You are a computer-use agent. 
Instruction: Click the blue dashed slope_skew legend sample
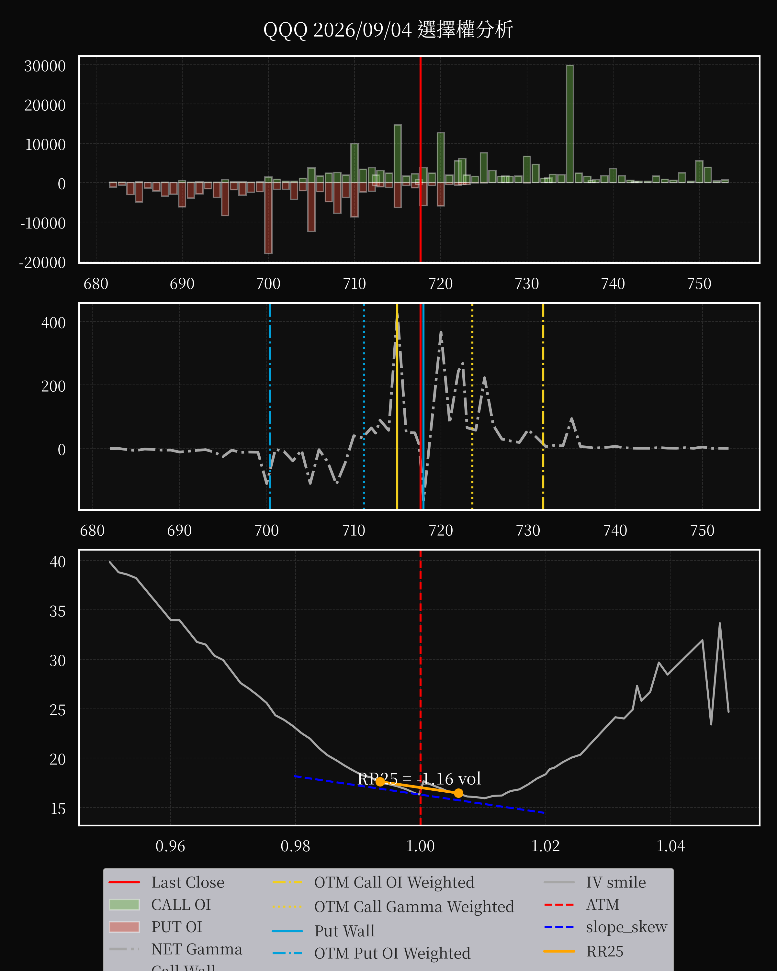point(559,927)
